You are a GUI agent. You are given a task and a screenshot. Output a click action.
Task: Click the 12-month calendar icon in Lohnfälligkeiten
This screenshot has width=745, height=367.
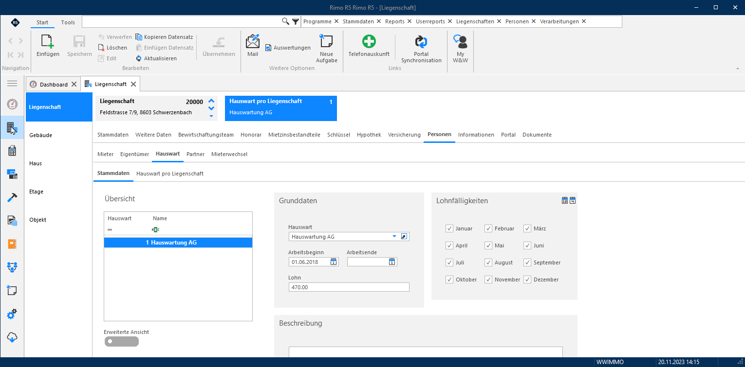pyautogui.click(x=565, y=200)
